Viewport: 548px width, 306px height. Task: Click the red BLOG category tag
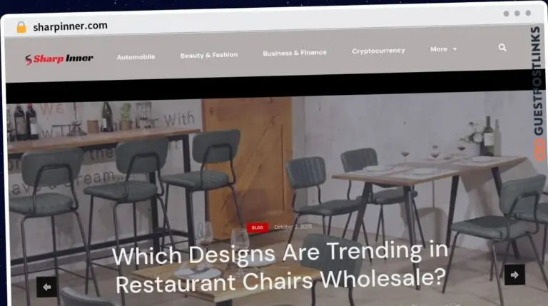(257, 228)
